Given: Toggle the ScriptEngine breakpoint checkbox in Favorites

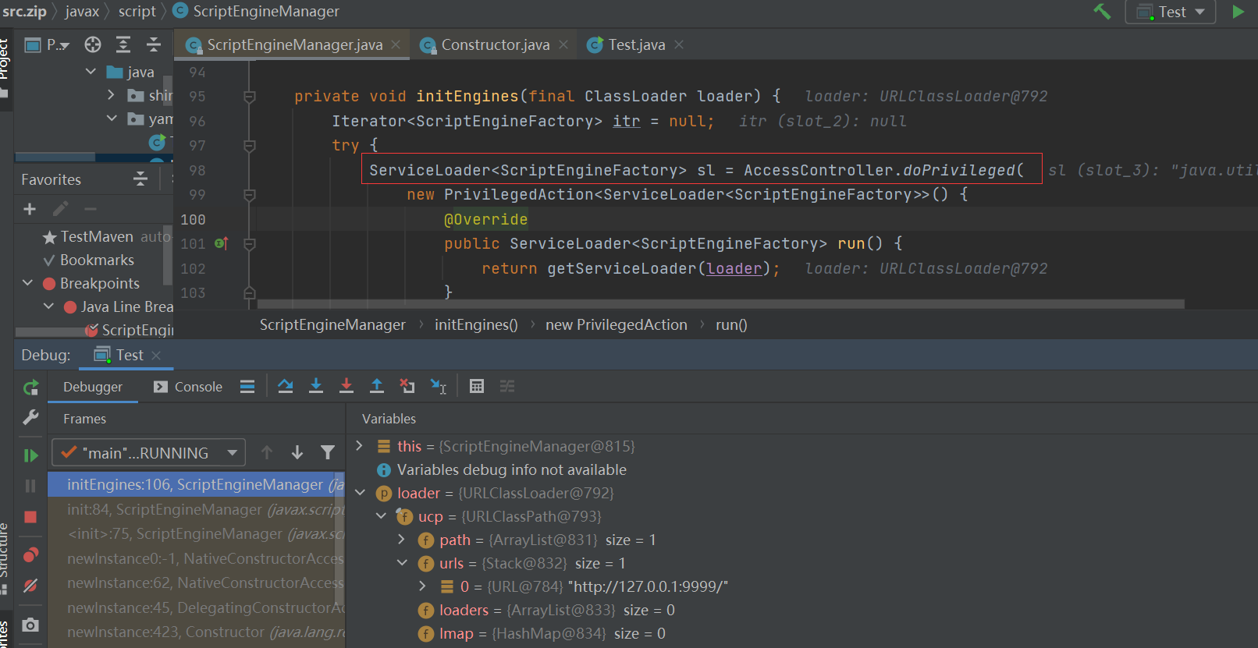Looking at the screenshot, I should [x=91, y=330].
